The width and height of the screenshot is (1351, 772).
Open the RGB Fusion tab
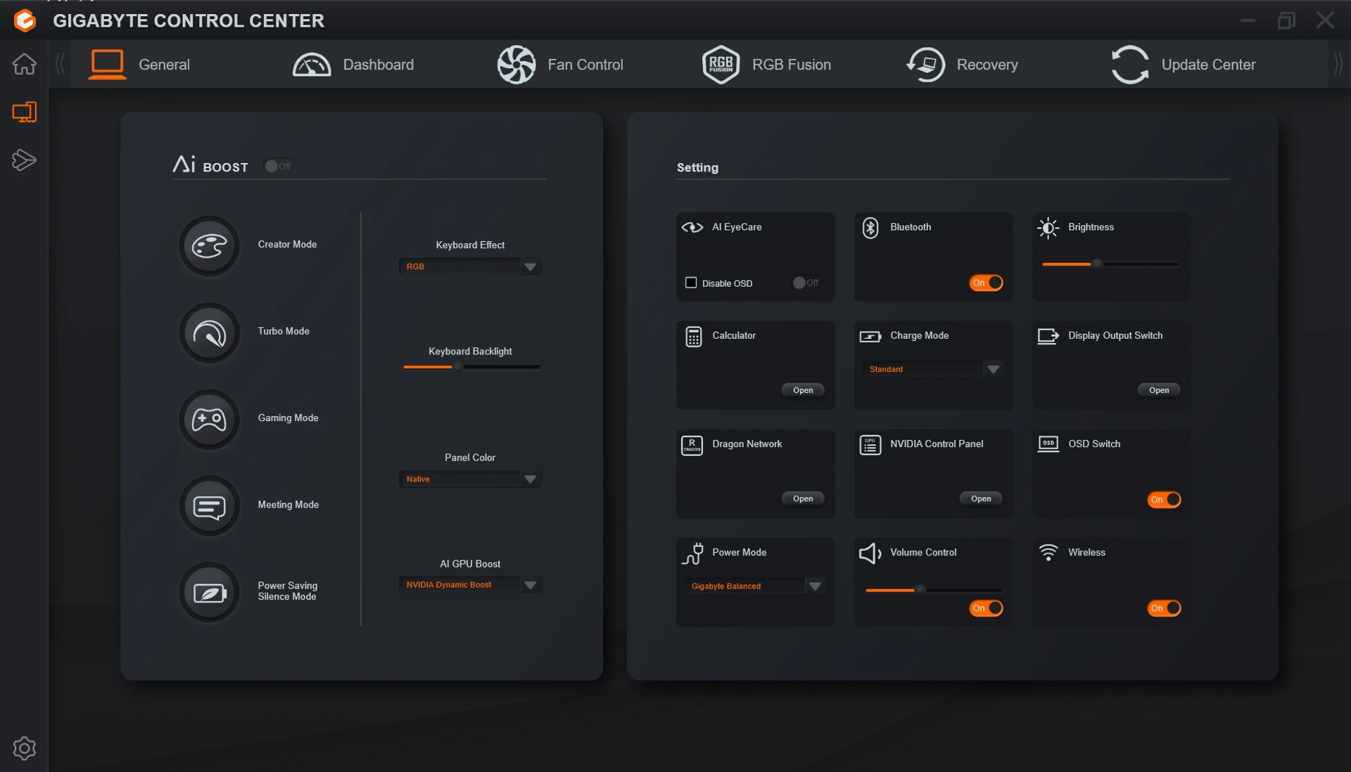(766, 65)
